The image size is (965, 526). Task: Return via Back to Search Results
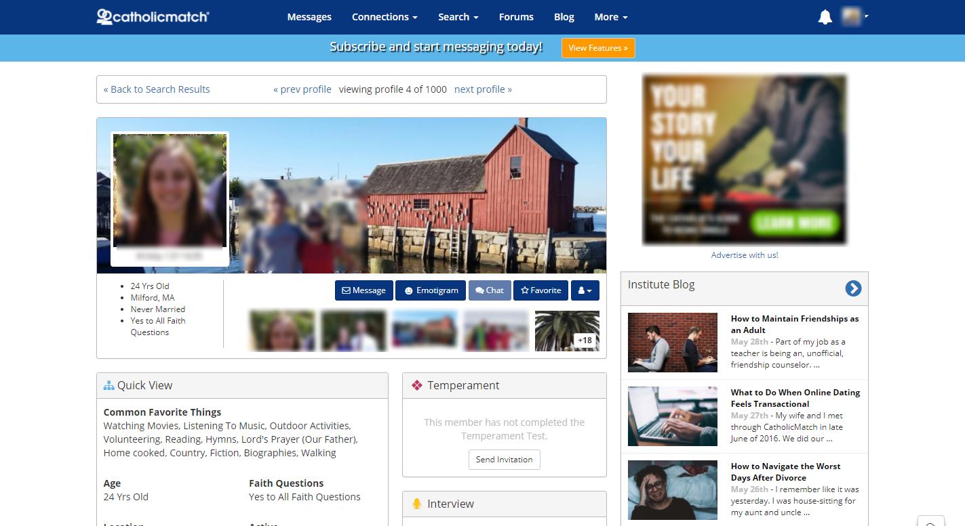157,89
